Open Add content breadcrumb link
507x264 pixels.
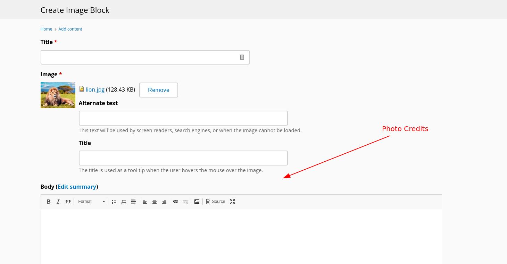70,29
